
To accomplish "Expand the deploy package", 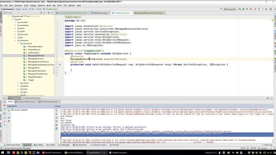I will pos(18,86).
